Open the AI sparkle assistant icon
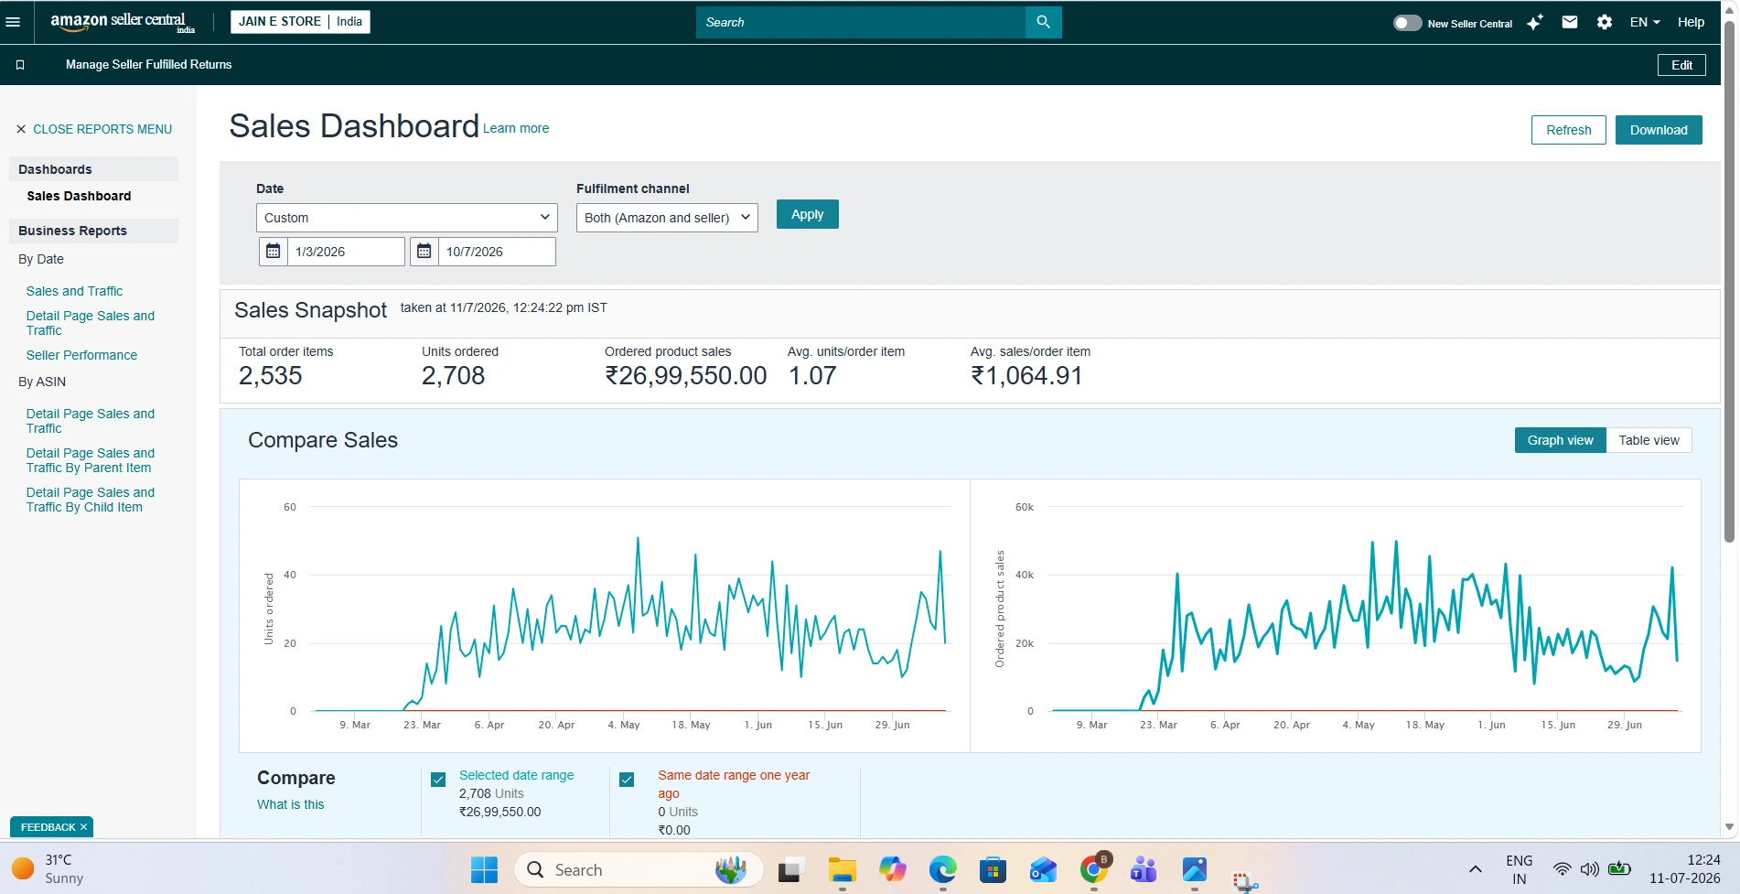Image resolution: width=1740 pixels, height=894 pixels. point(1535,22)
